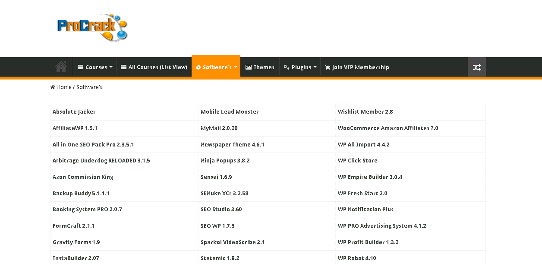
Task: Open Arbitrage Underdog RELOADED 3.1.5
Action: 101,161
